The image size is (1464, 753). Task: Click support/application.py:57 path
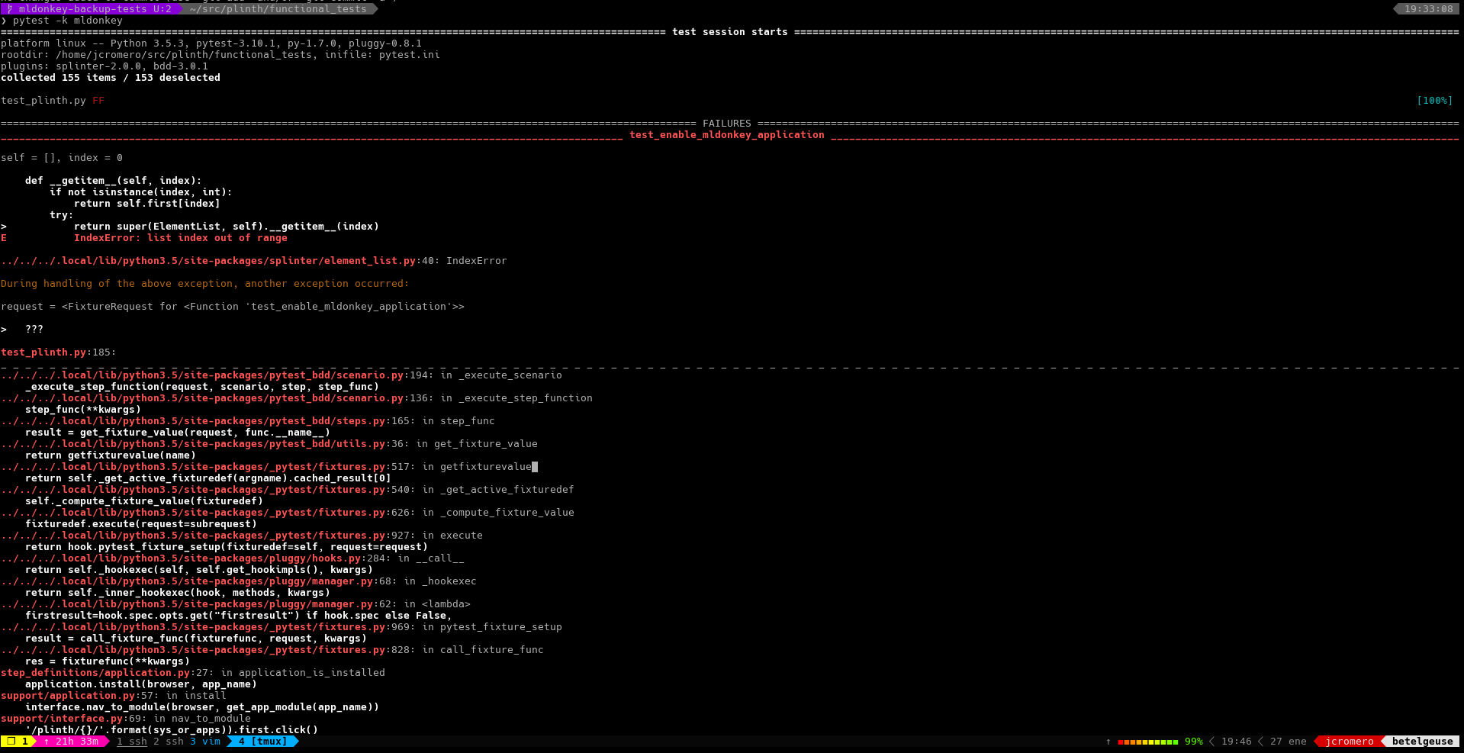coord(80,696)
